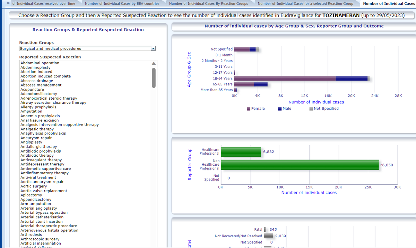
Task: Select Arthroscopic surgery in the list
Action: (x=40, y=239)
